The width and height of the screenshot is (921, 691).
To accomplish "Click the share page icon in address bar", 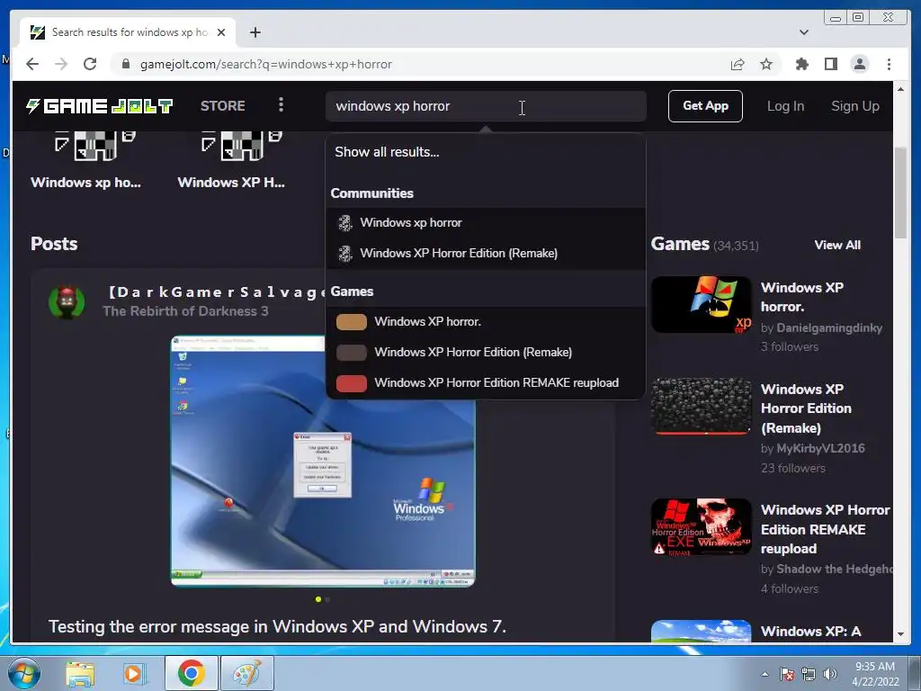I will click(738, 64).
